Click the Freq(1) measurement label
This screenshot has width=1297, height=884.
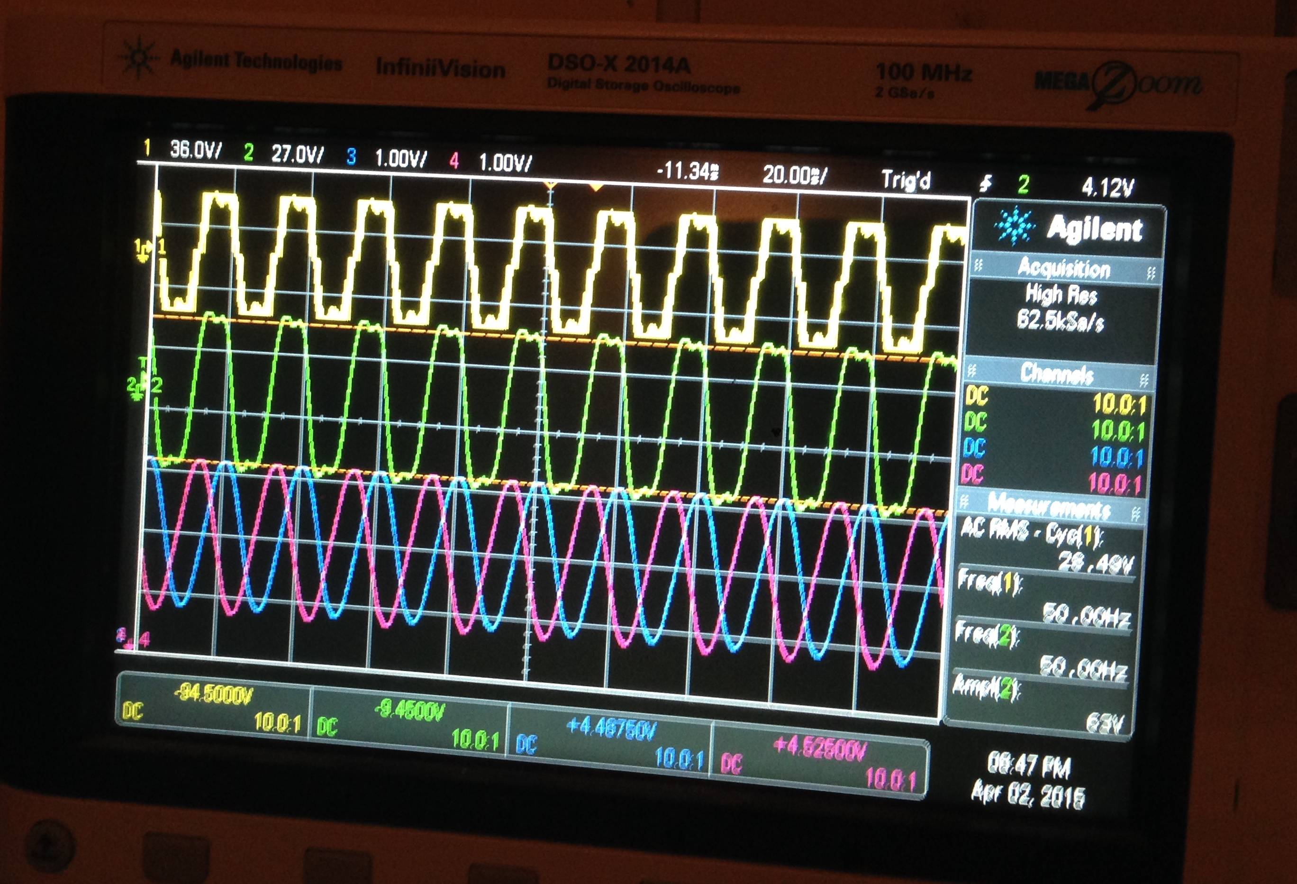989,582
